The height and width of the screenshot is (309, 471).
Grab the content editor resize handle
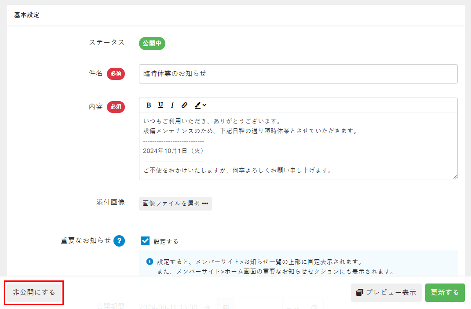pyautogui.click(x=455, y=176)
